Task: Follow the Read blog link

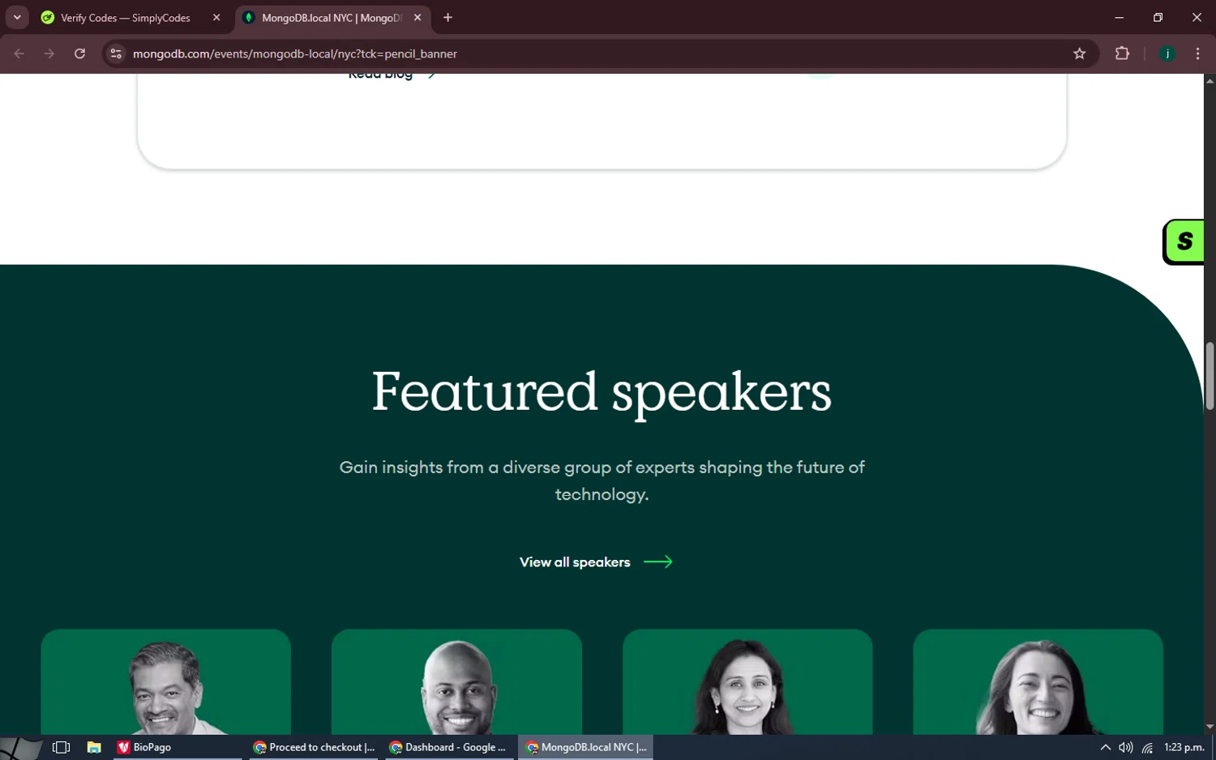Action: (392, 75)
